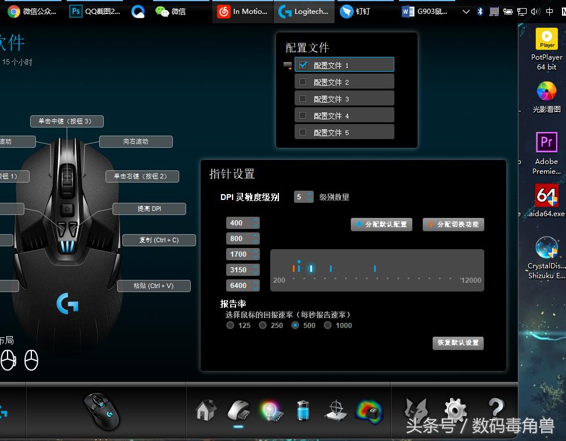Image resolution: width=566 pixels, height=441 pixels.
Task: Open aida64.exe desktop icon
Action: tap(546, 201)
